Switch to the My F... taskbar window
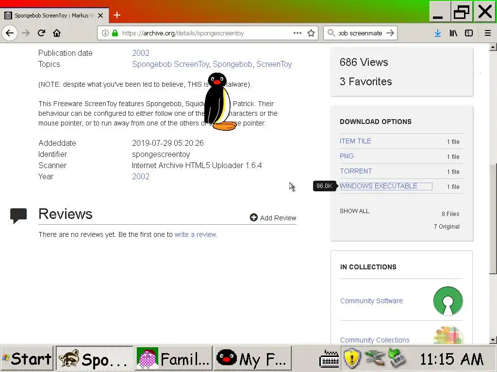This screenshot has width=497, height=372. (252, 359)
